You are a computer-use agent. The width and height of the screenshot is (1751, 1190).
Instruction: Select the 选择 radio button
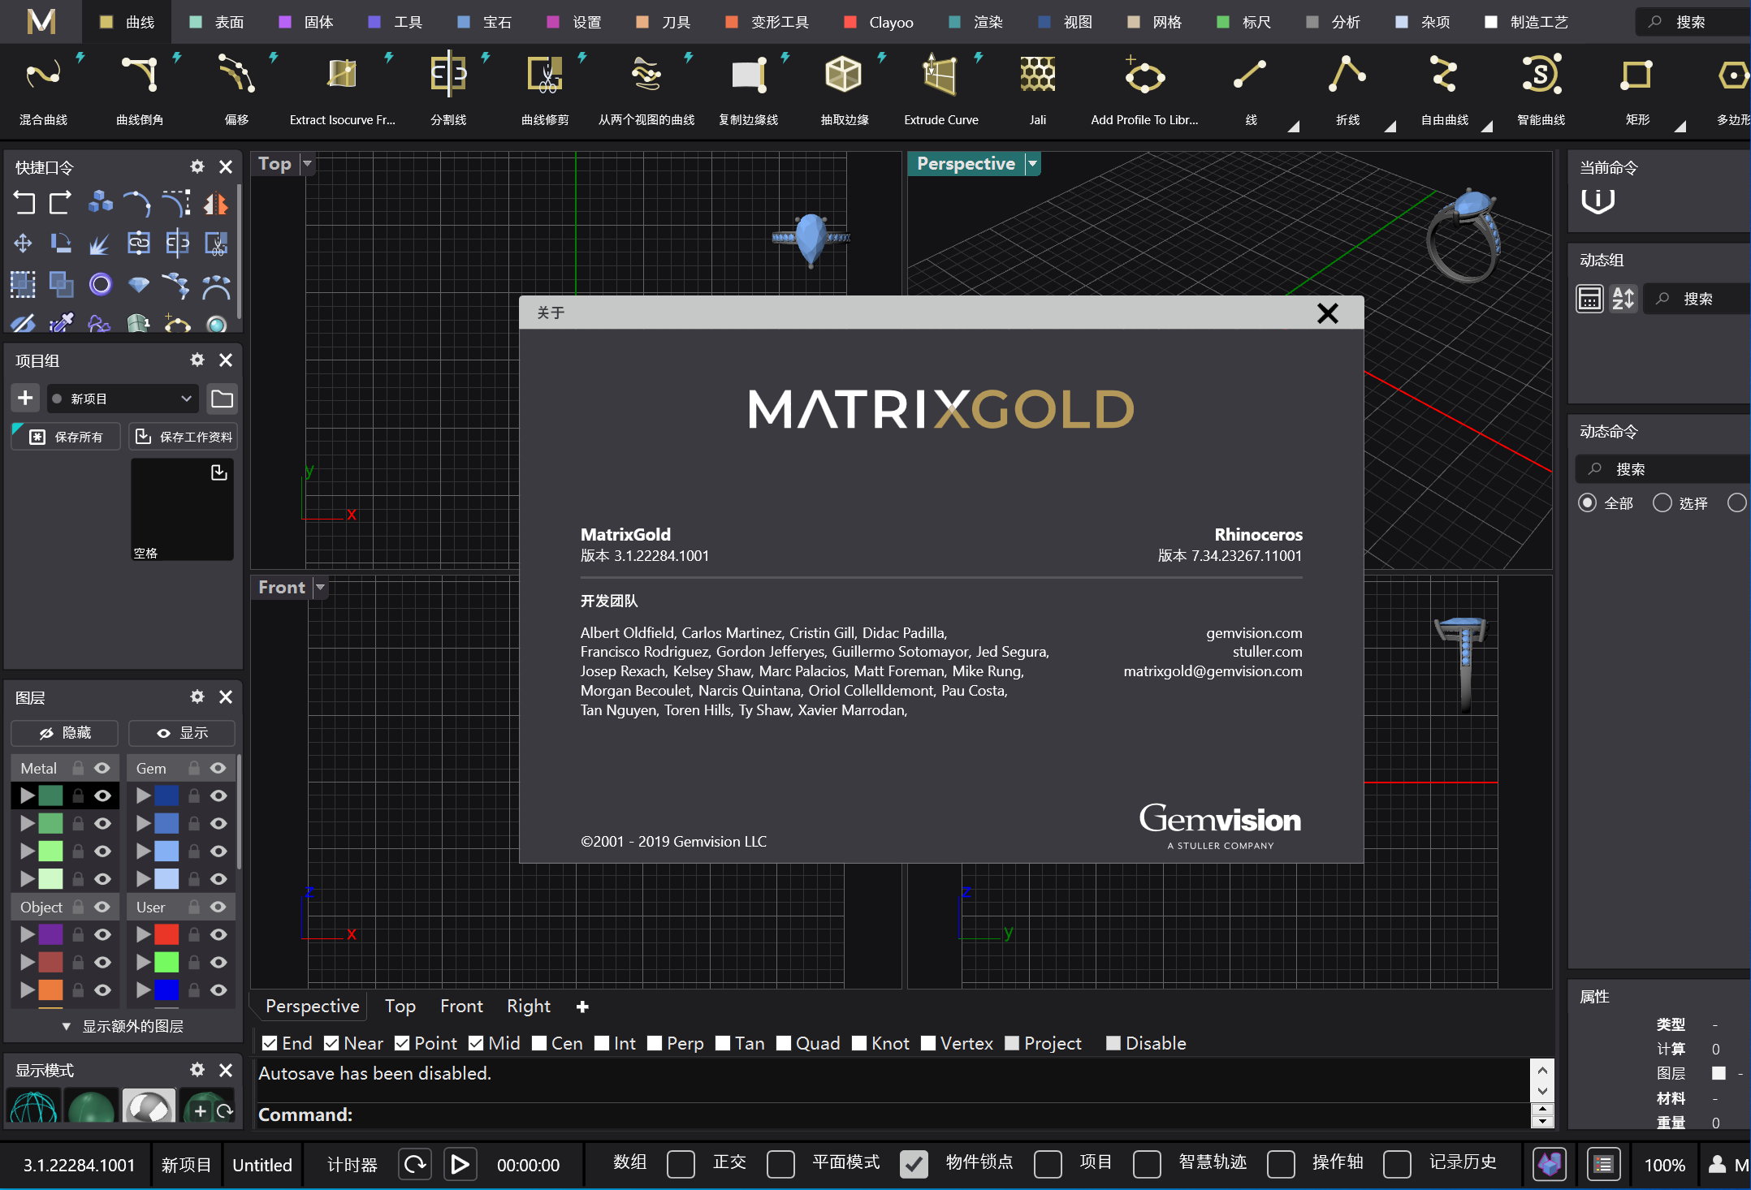tap(1662, 503)
